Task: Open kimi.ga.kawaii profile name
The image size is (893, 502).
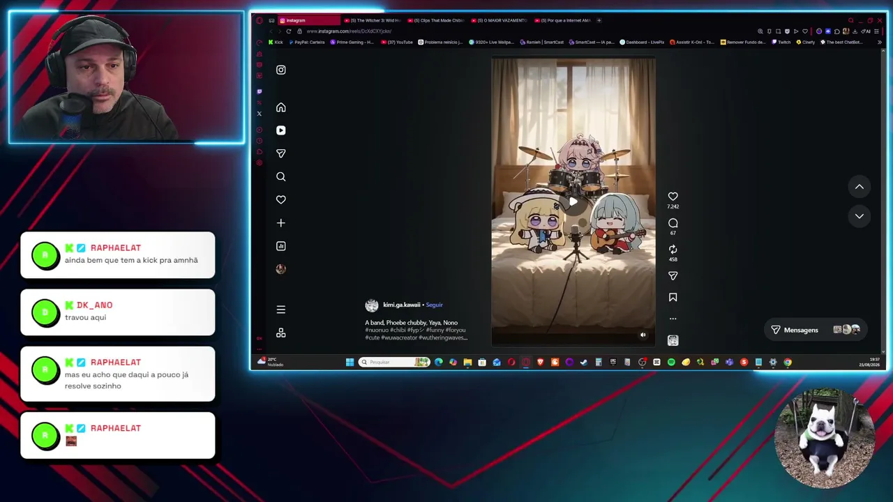Action: 401,305
